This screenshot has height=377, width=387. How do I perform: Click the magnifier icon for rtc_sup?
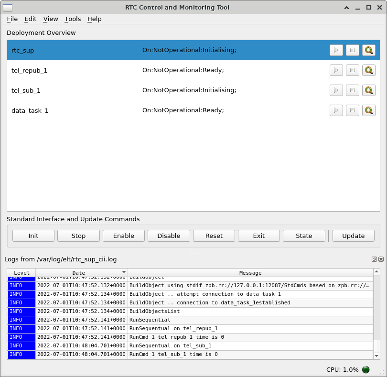click(368, 50)
